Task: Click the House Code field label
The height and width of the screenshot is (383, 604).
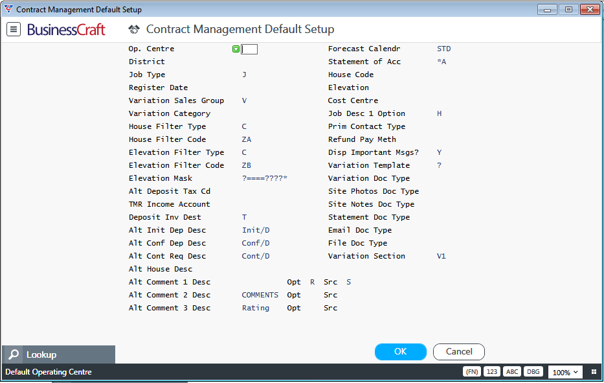Action: (351, 75)
